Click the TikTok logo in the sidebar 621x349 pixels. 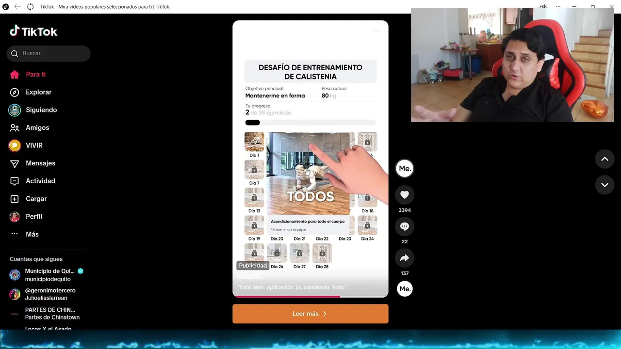(x=33, y=31)
